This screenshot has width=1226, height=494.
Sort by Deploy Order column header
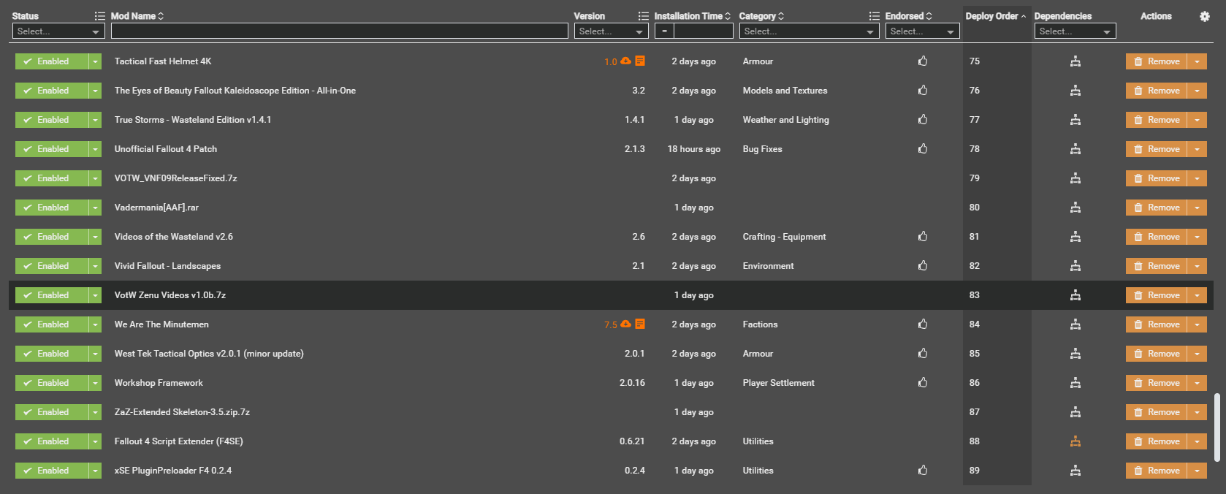point(996,16)
